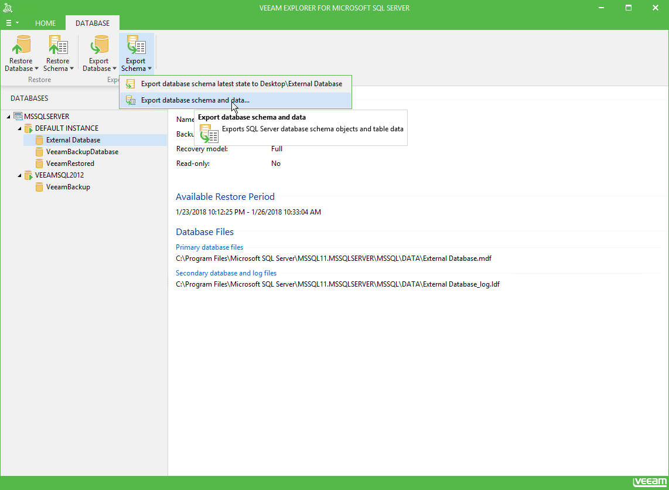This screenshot has width=669, height=490.
Task: Collapse the MSSQLSERVER tree node
Action: 9,117
